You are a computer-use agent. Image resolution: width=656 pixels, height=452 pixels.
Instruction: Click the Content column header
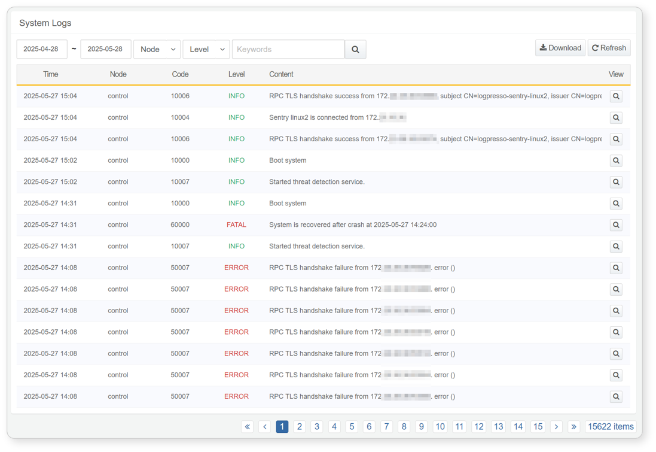[x=281, y=74]
